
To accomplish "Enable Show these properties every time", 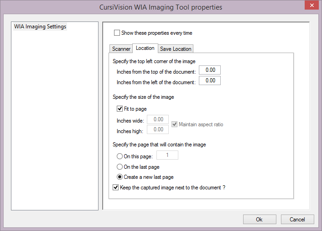I will [117, 33].
